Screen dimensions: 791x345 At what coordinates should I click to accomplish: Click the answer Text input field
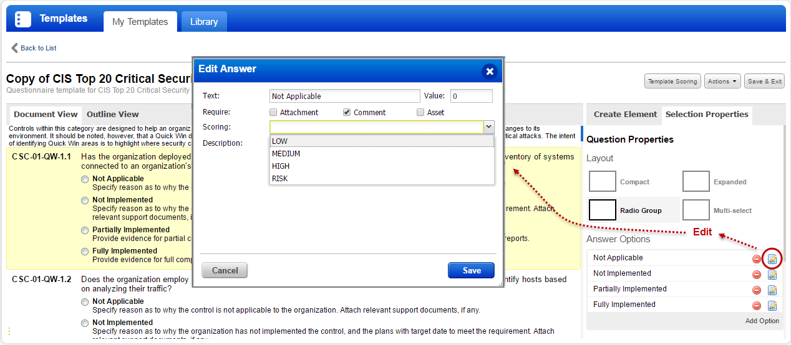coord(345,96)
